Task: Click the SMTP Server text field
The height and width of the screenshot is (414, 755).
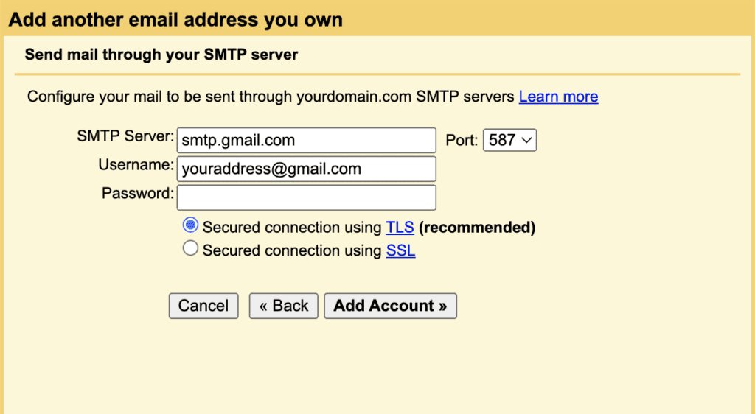Action: tap(306, 140)
